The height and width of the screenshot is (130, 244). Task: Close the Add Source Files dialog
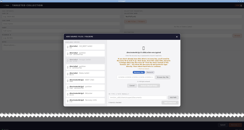(x=177, y=37)
